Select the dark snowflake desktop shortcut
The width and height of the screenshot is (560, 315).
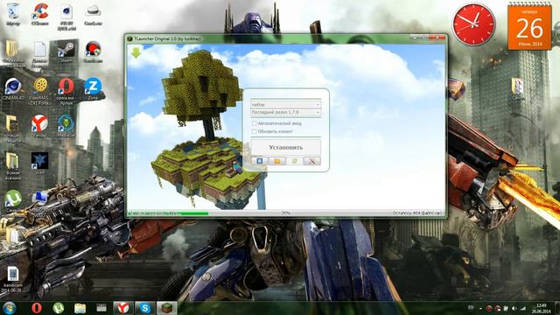pos(39,164)
